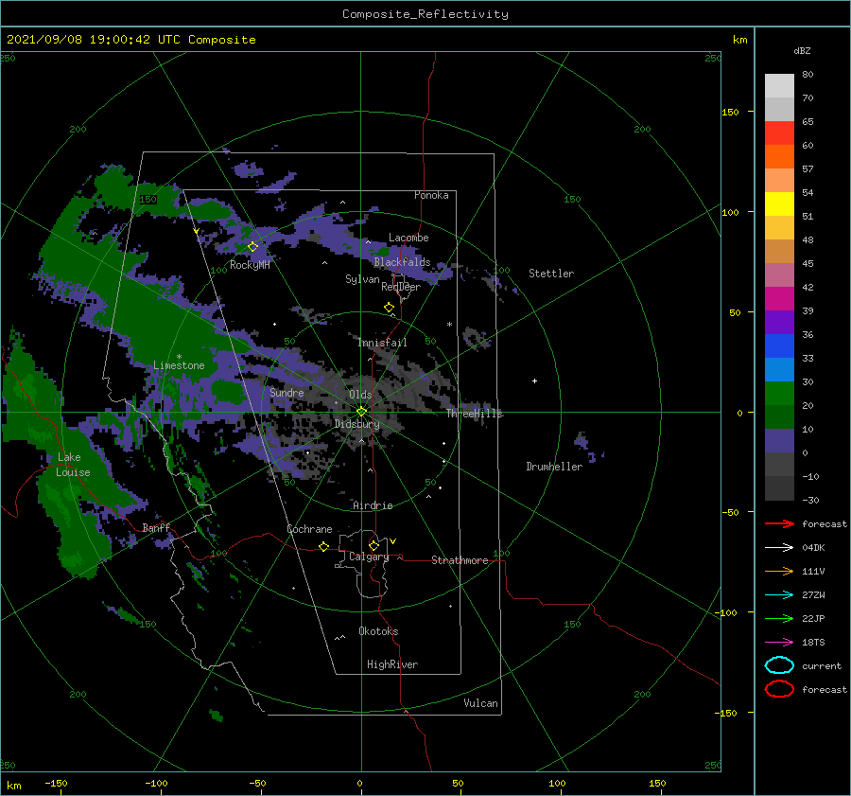Image resolution: width=851 pixels, height=796 pixels.
Task: Click the Okotoks city label
Action: tap(379, 631)
